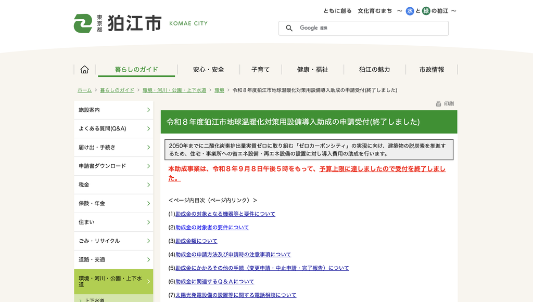Viewport: 533px width, 302px height.
Task: Click the 住まい row chevron arrow
Action: pyautogui.click(x=148, y=222)
